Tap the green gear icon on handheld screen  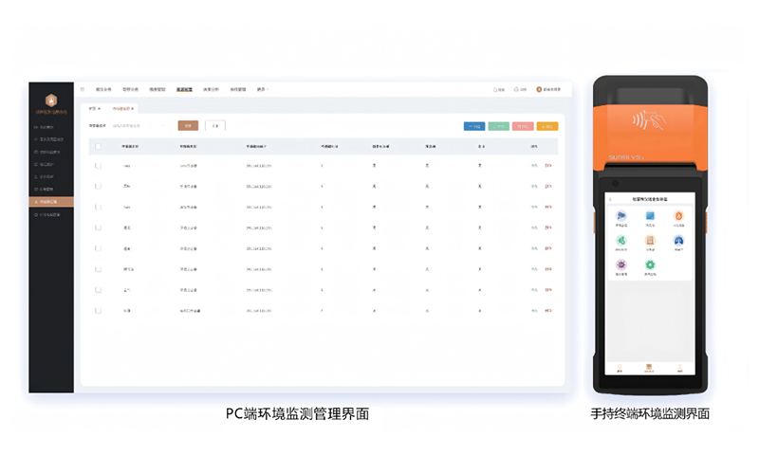click(x=650, y=264)
